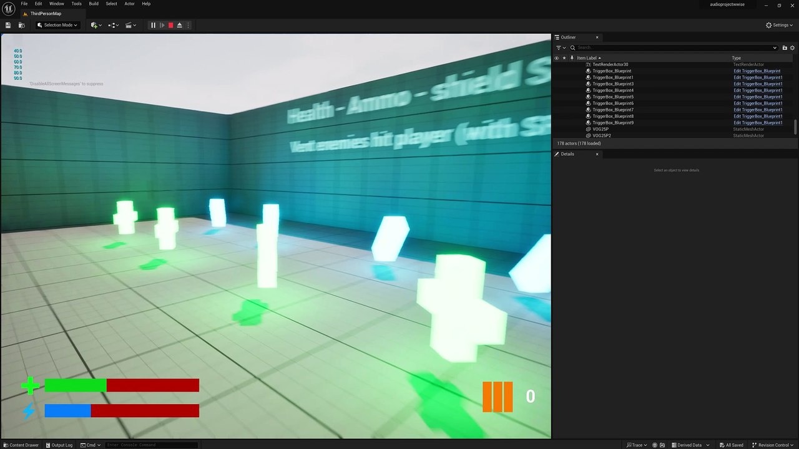Open the play options three-dot menu
The image size is (799, 449).
(188, 25)
